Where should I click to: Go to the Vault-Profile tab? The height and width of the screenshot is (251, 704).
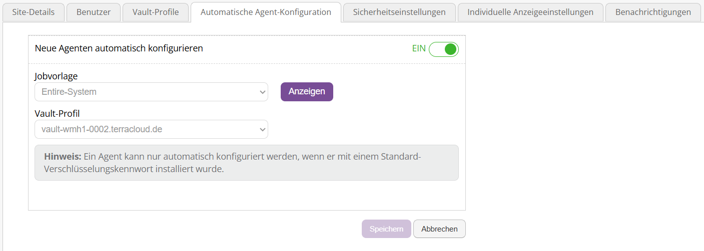156,12
